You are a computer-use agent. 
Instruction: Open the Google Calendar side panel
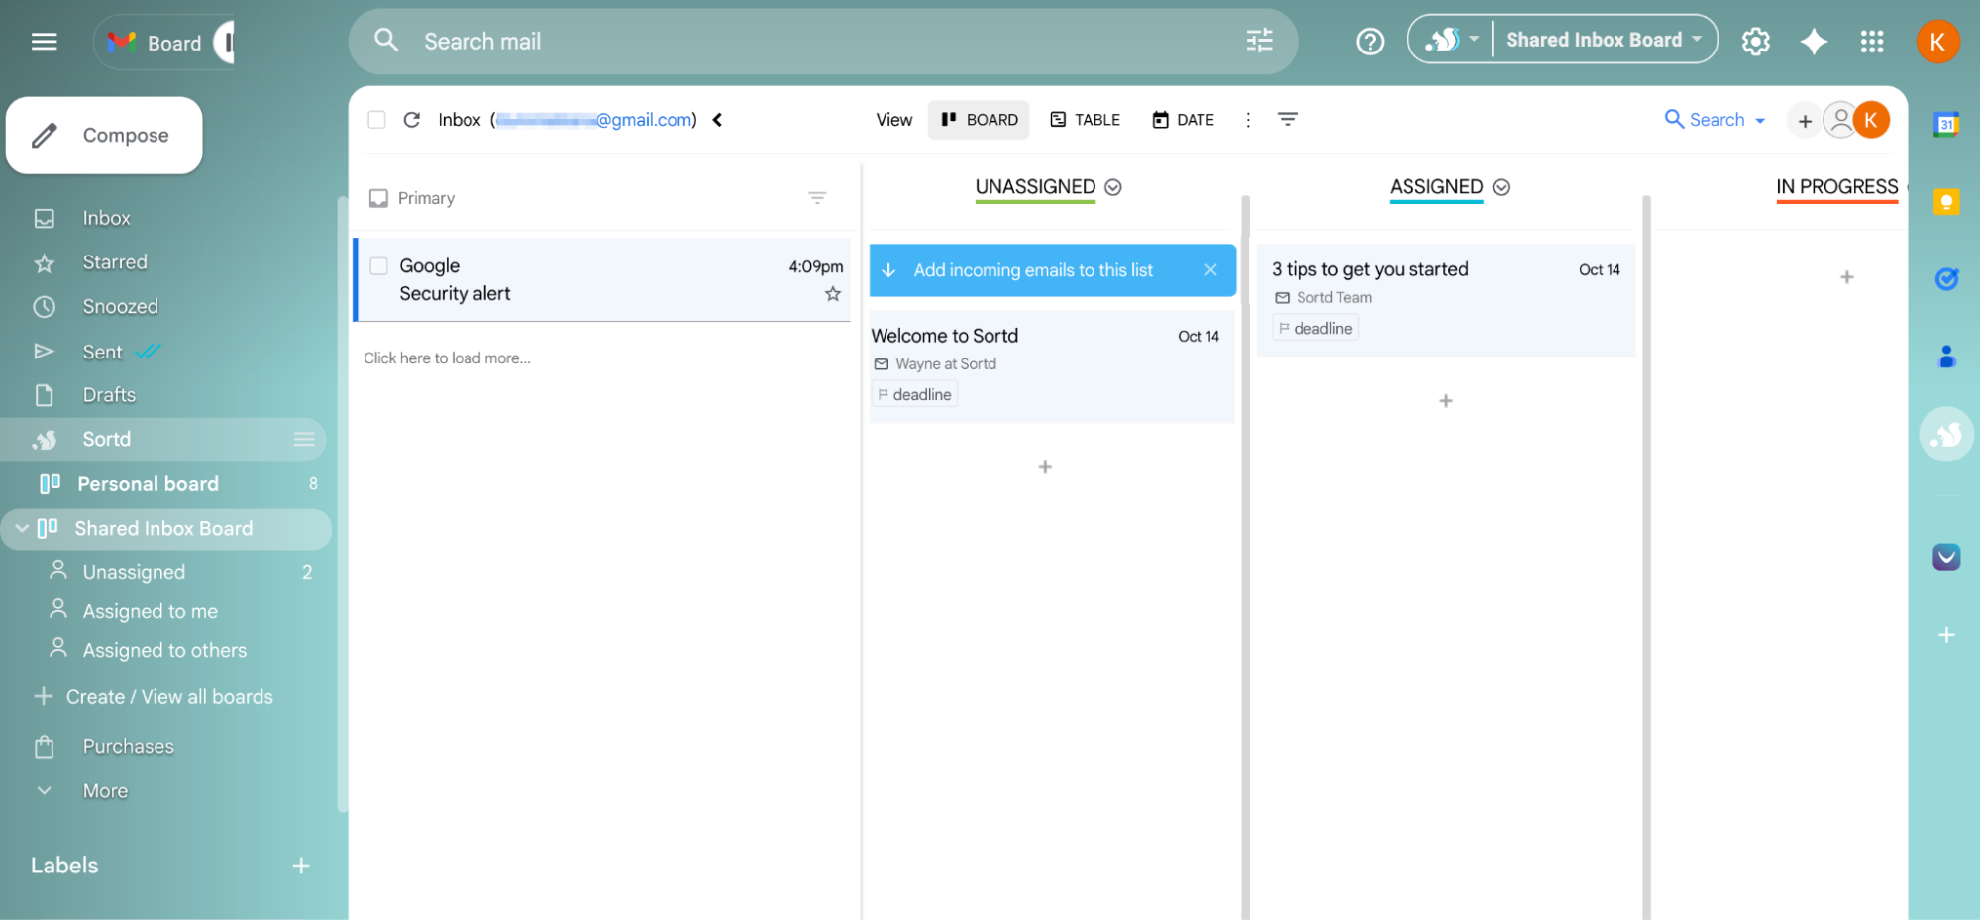pos(1946,125)
